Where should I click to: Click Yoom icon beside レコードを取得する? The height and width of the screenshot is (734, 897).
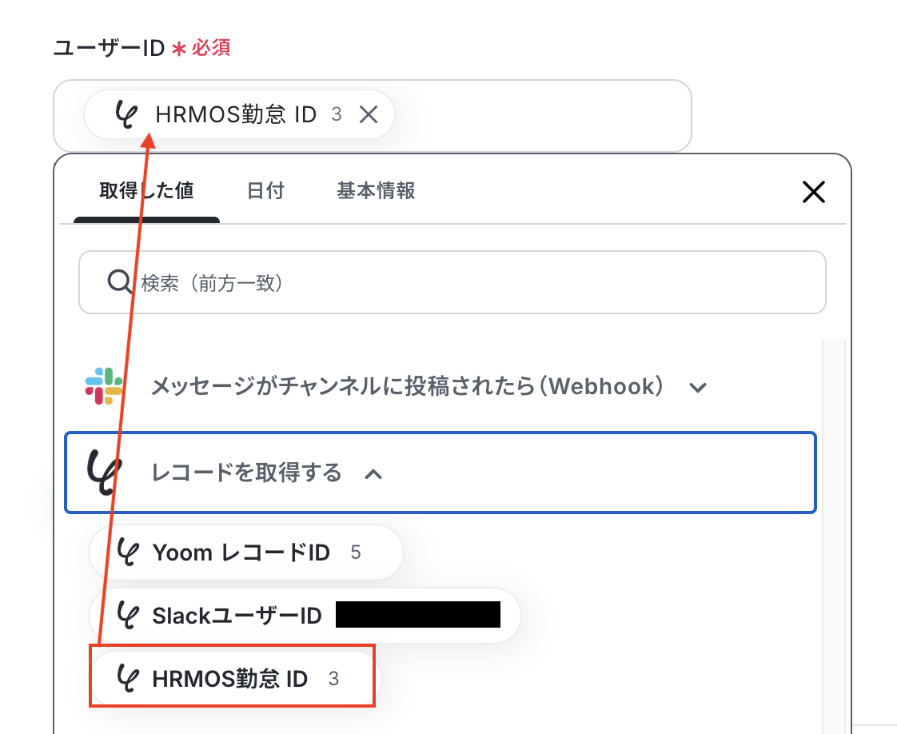click(104, 473)
